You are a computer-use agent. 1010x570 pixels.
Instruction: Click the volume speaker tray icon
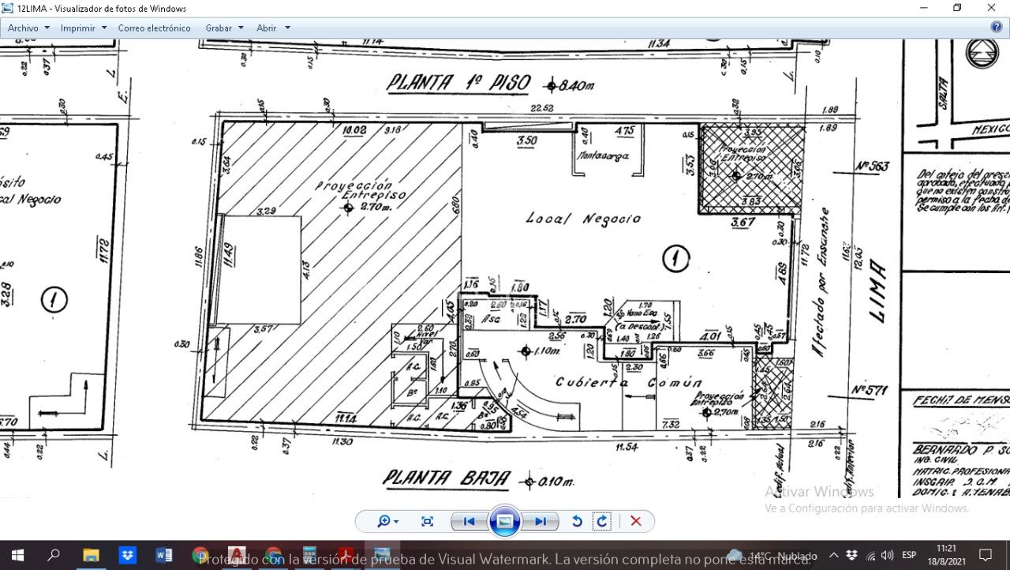887,555
